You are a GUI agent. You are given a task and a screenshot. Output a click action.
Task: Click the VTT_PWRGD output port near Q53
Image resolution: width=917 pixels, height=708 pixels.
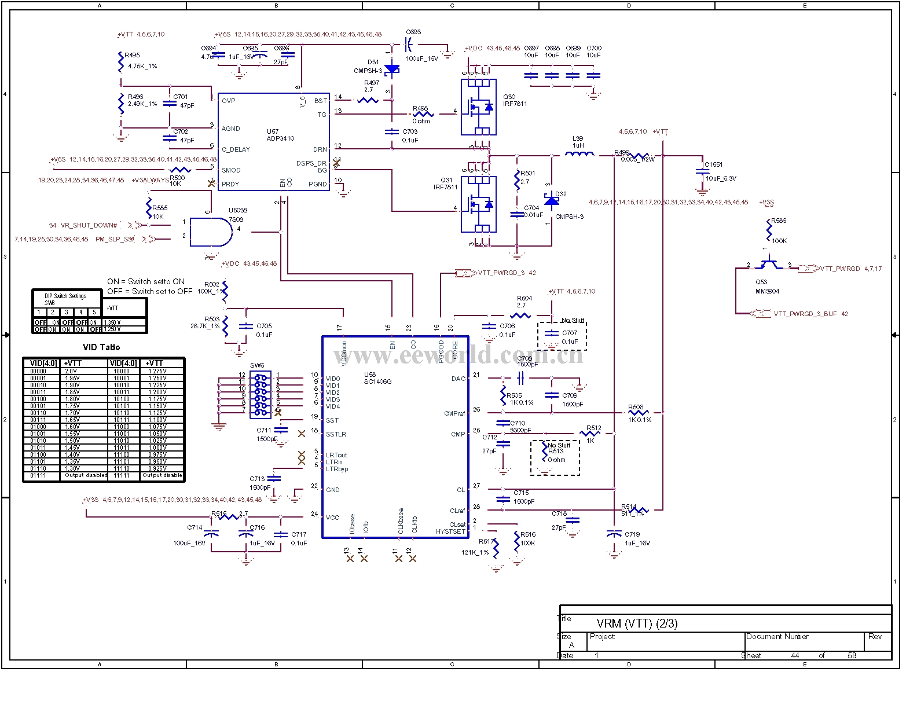809,269
